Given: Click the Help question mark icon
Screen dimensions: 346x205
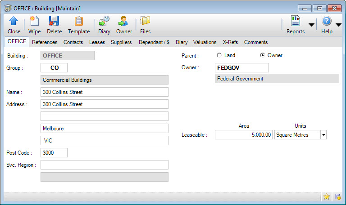Looking at the screenshot, I should [x=327, y=21].
